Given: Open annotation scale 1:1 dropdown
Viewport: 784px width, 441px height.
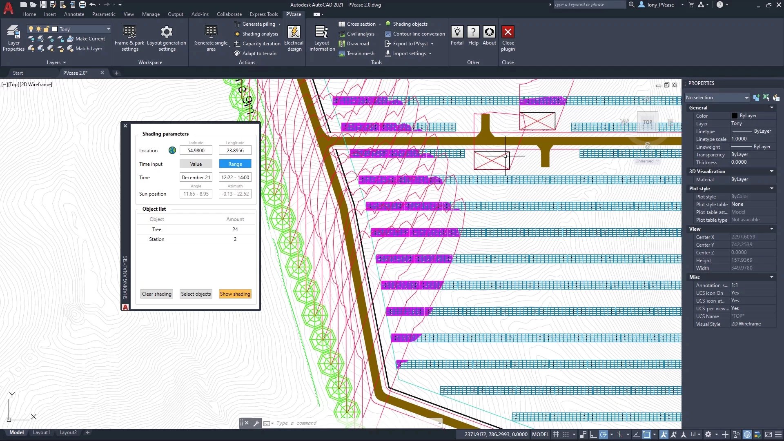Looking at the screenshot, I should click(695, 434).
